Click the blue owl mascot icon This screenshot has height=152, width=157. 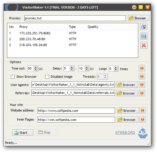pyautogui.click(x=143, y=133)
